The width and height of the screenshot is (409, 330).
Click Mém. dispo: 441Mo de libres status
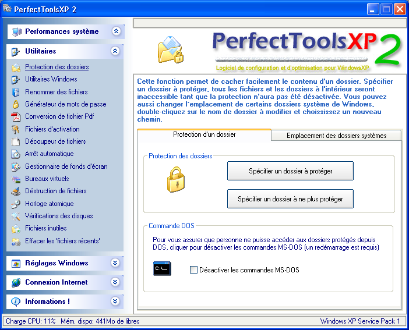click(100, 321)
